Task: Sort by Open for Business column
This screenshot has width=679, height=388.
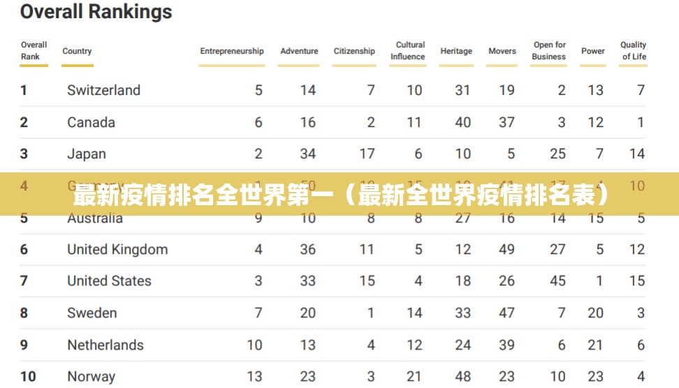Action: (549, 51)
